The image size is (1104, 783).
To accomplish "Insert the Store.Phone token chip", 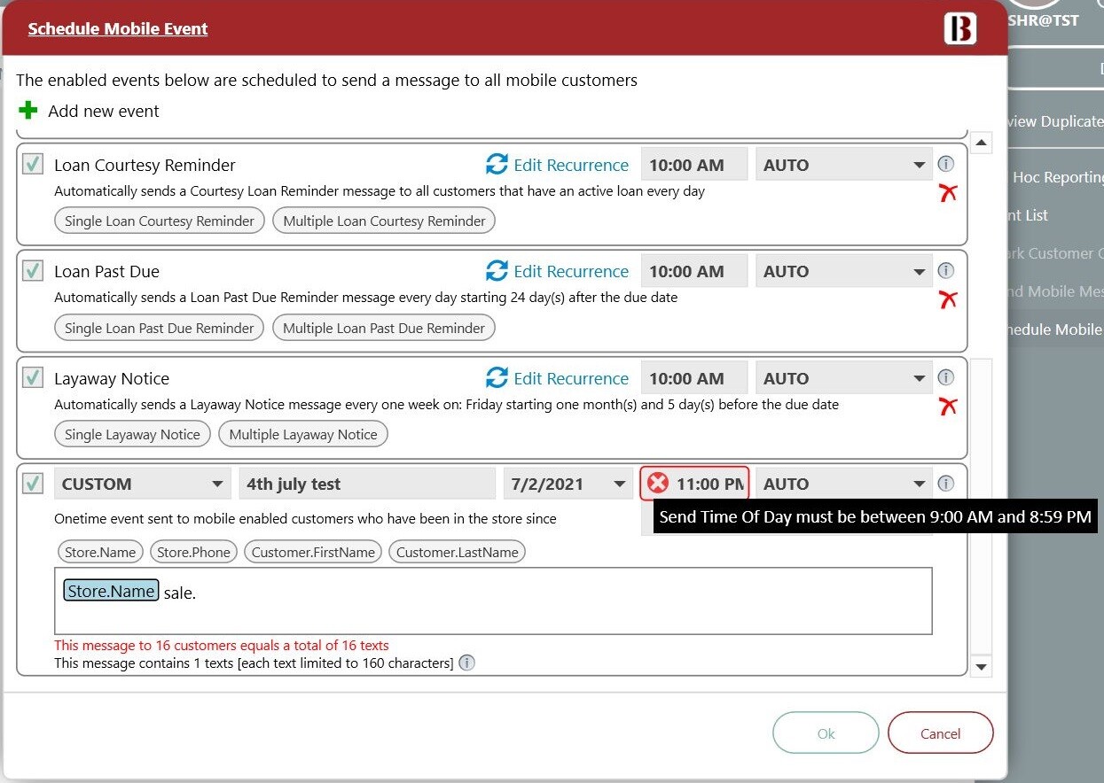I will point(193,552).
